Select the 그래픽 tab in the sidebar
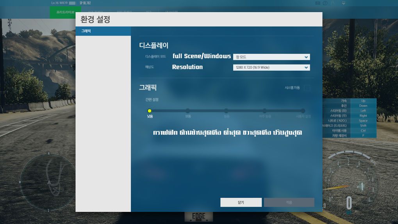The image size is (398, 224). coord(103,31)
